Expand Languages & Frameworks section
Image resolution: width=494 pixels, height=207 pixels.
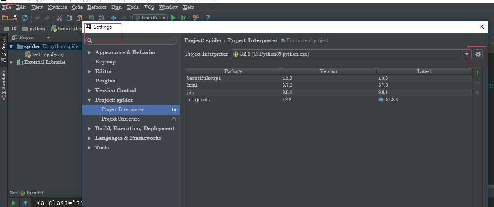pos(90,138)
